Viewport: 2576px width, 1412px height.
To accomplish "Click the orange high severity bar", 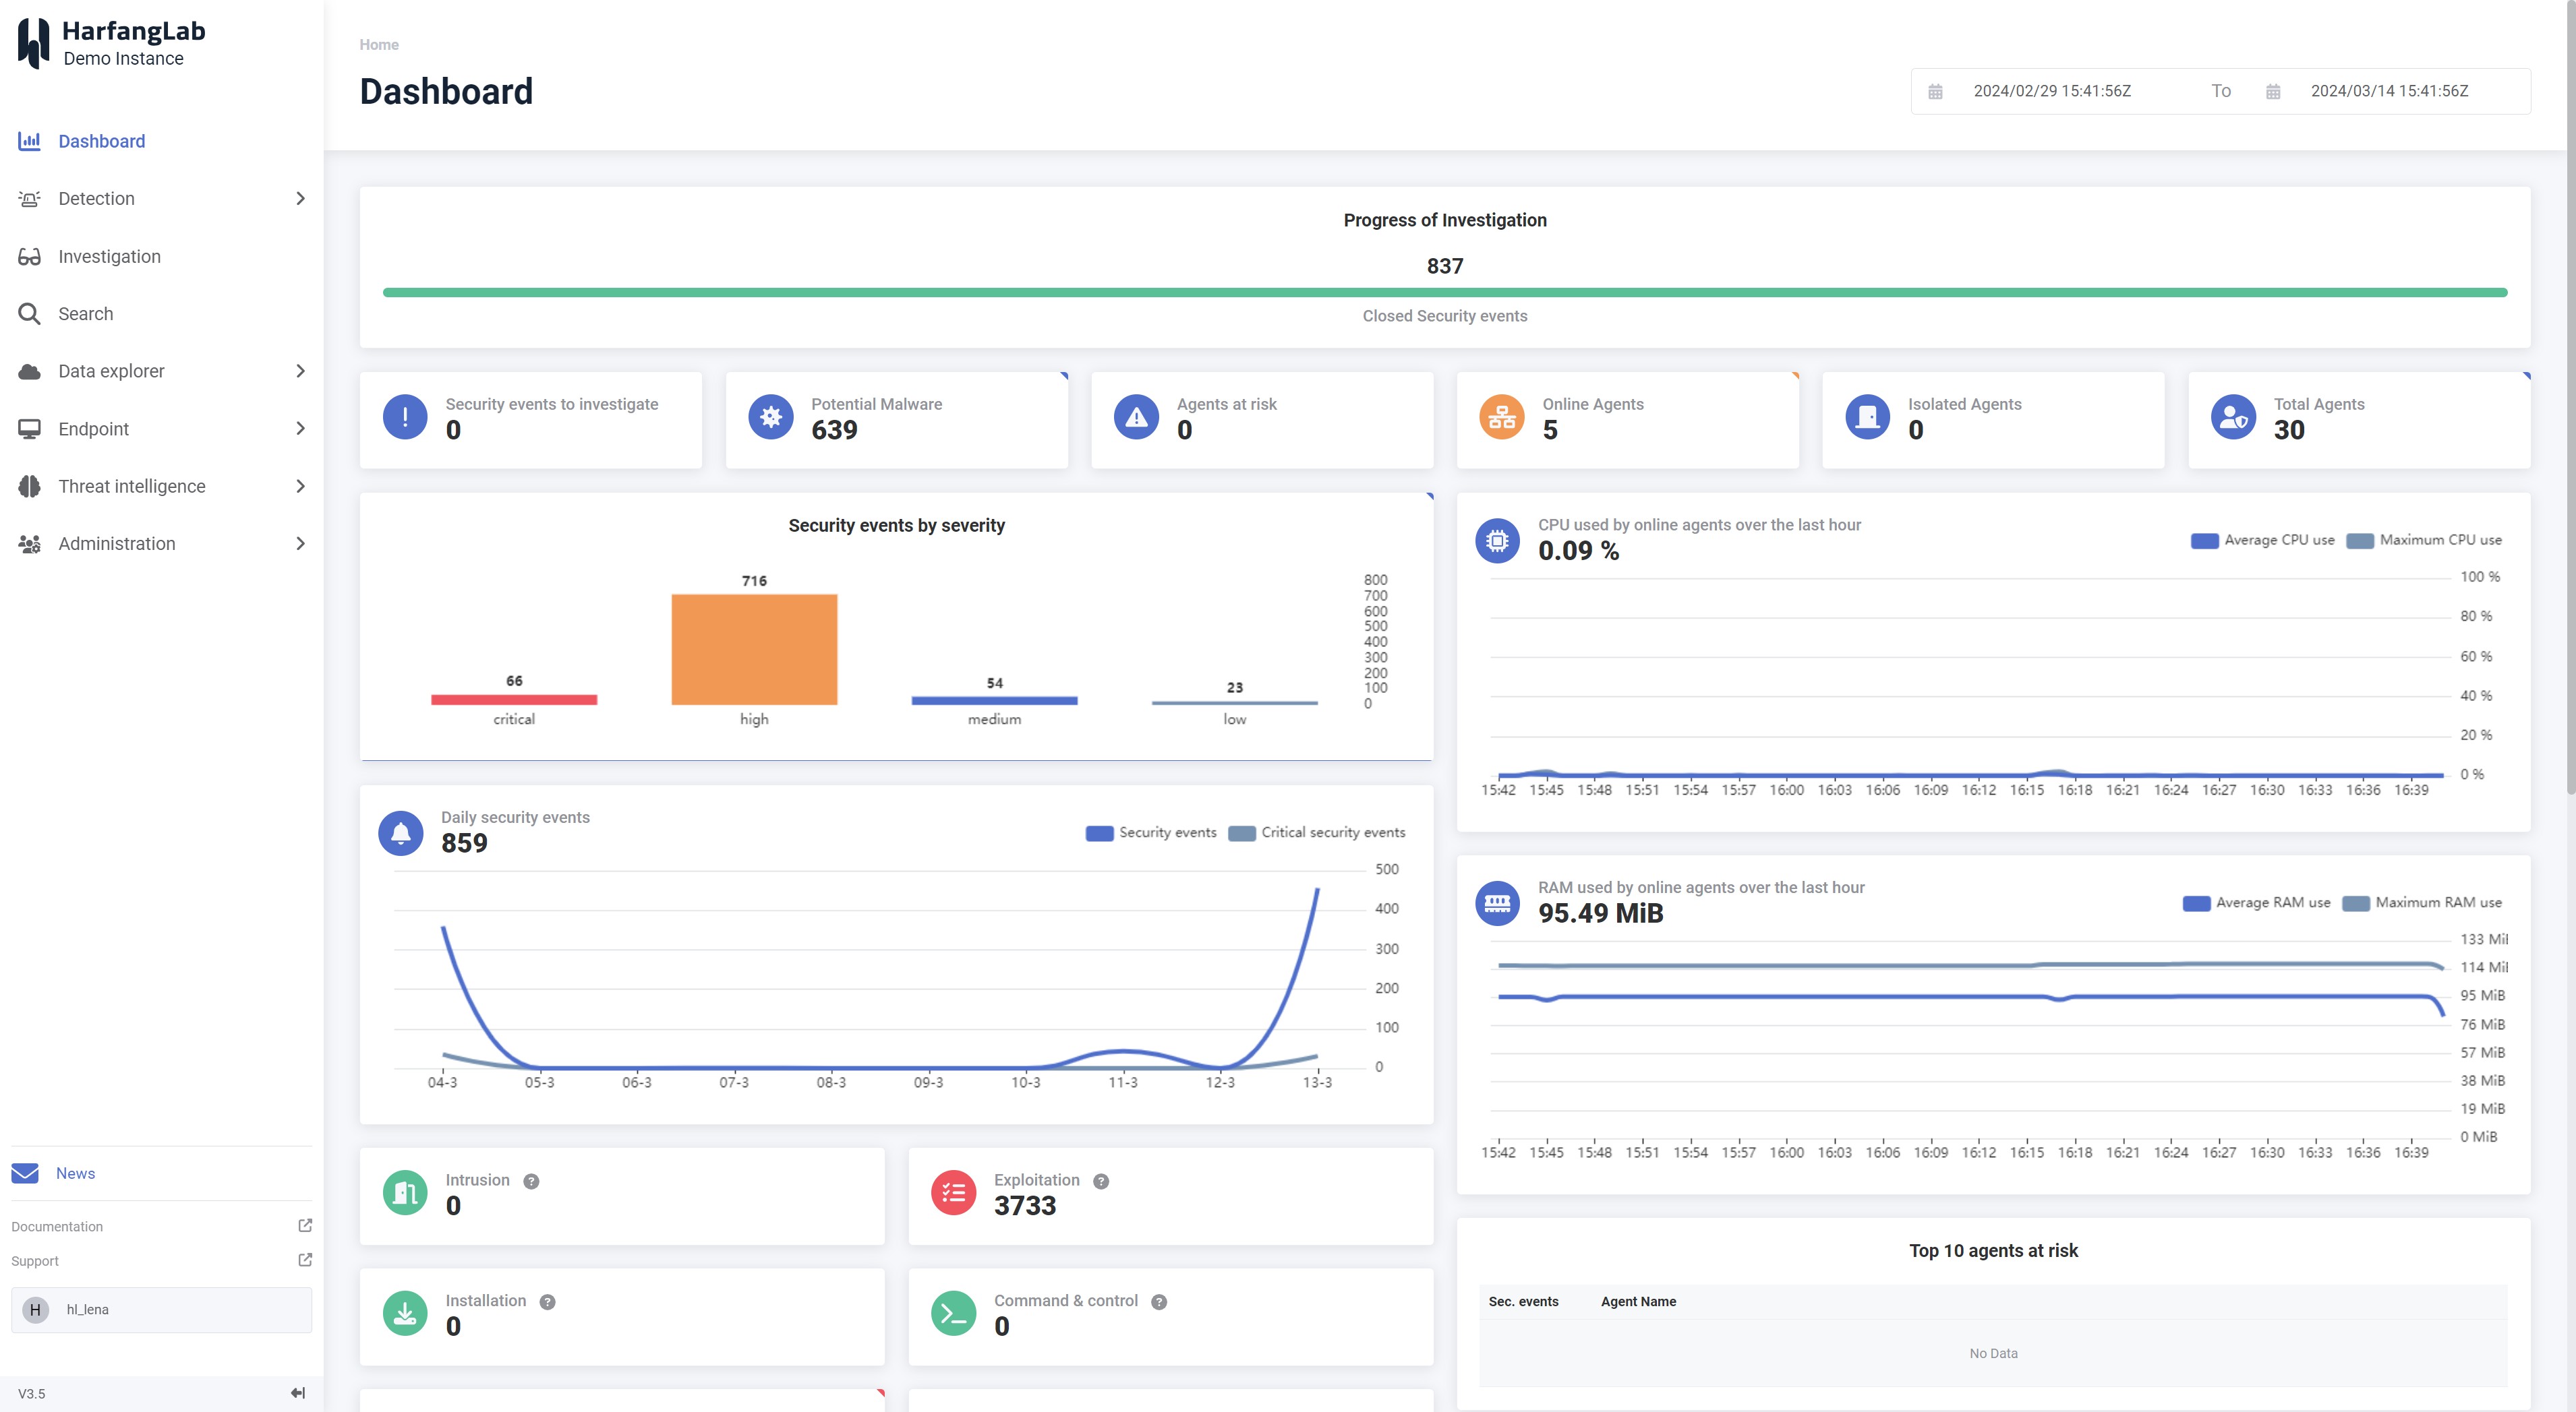I will [x=754, y=650].
